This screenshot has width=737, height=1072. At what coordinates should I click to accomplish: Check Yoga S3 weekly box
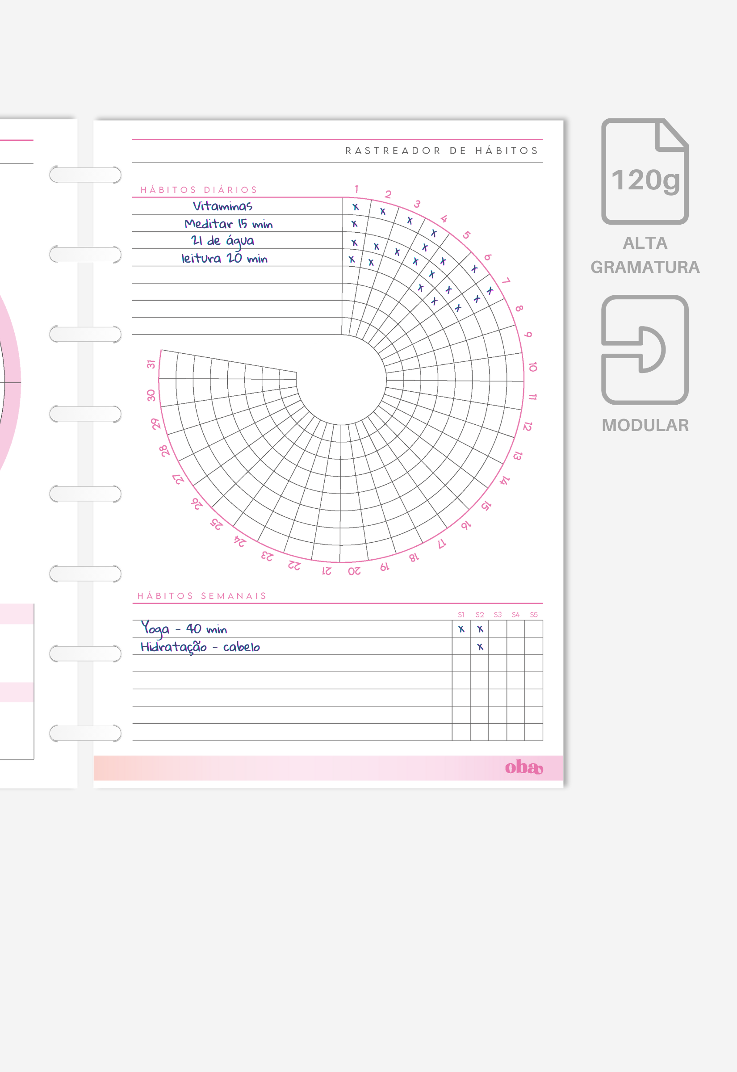pos(498,629)
